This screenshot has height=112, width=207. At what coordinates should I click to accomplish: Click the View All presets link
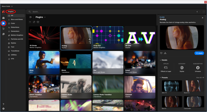[200, 77]
